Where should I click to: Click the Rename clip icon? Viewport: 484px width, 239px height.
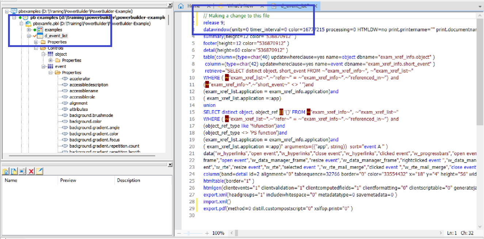[x=22, y=171]
